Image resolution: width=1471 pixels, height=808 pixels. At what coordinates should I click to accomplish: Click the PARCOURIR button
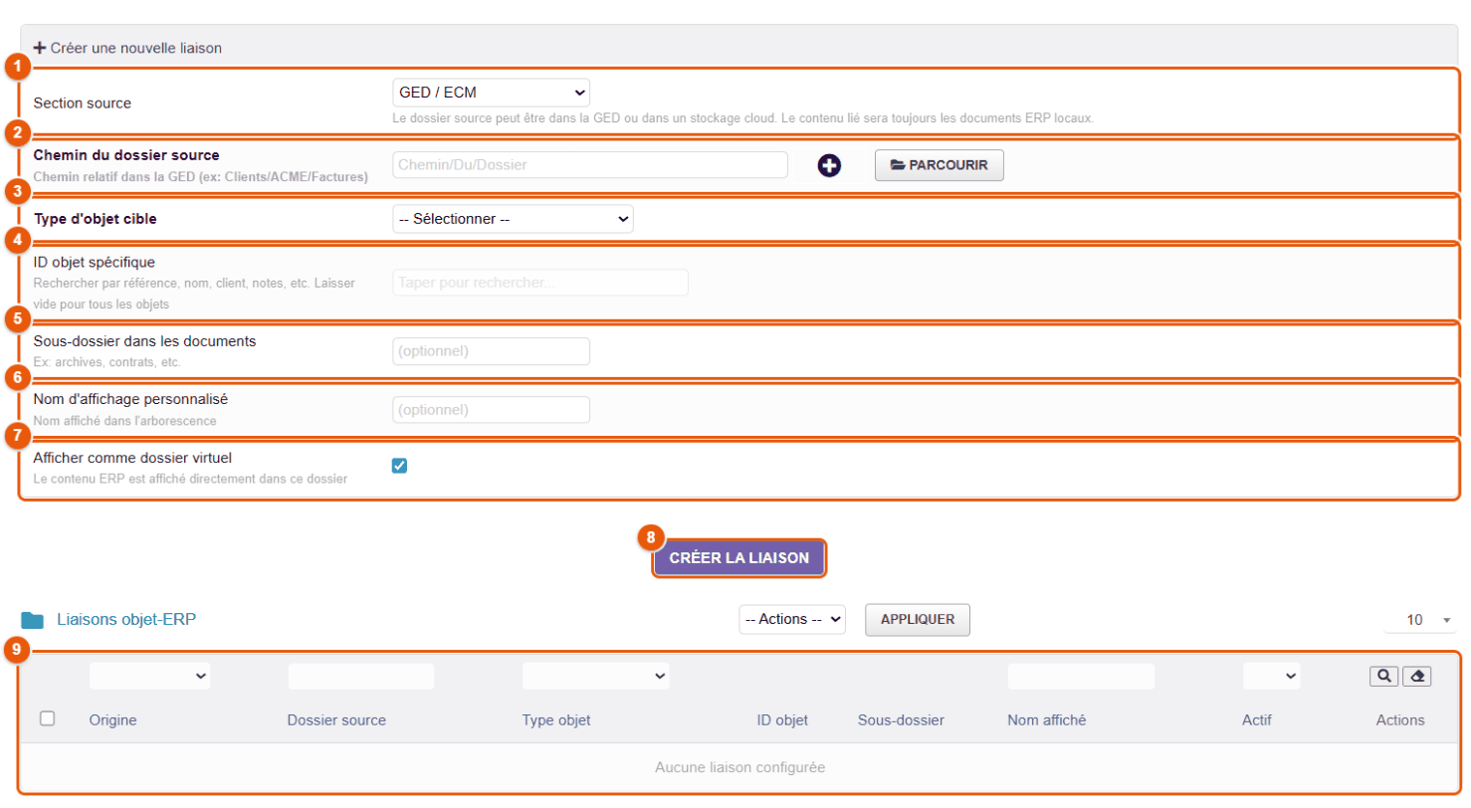(x=940, y=165)
